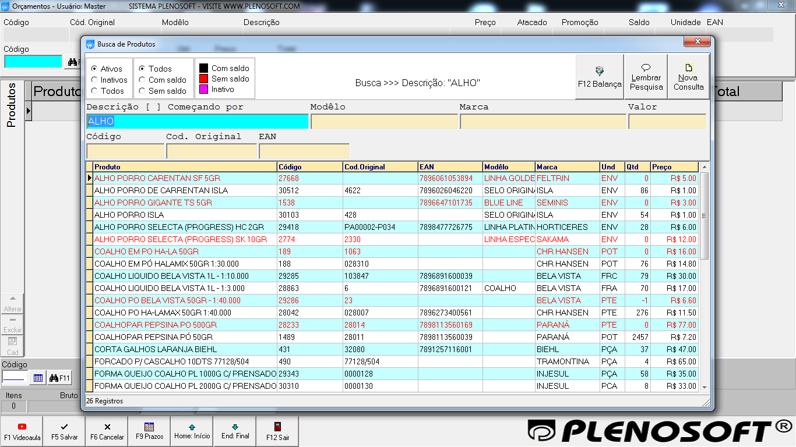Screen dimensions: 796x447
Task: Select the Inativos radio button
Action: [94, 80]
